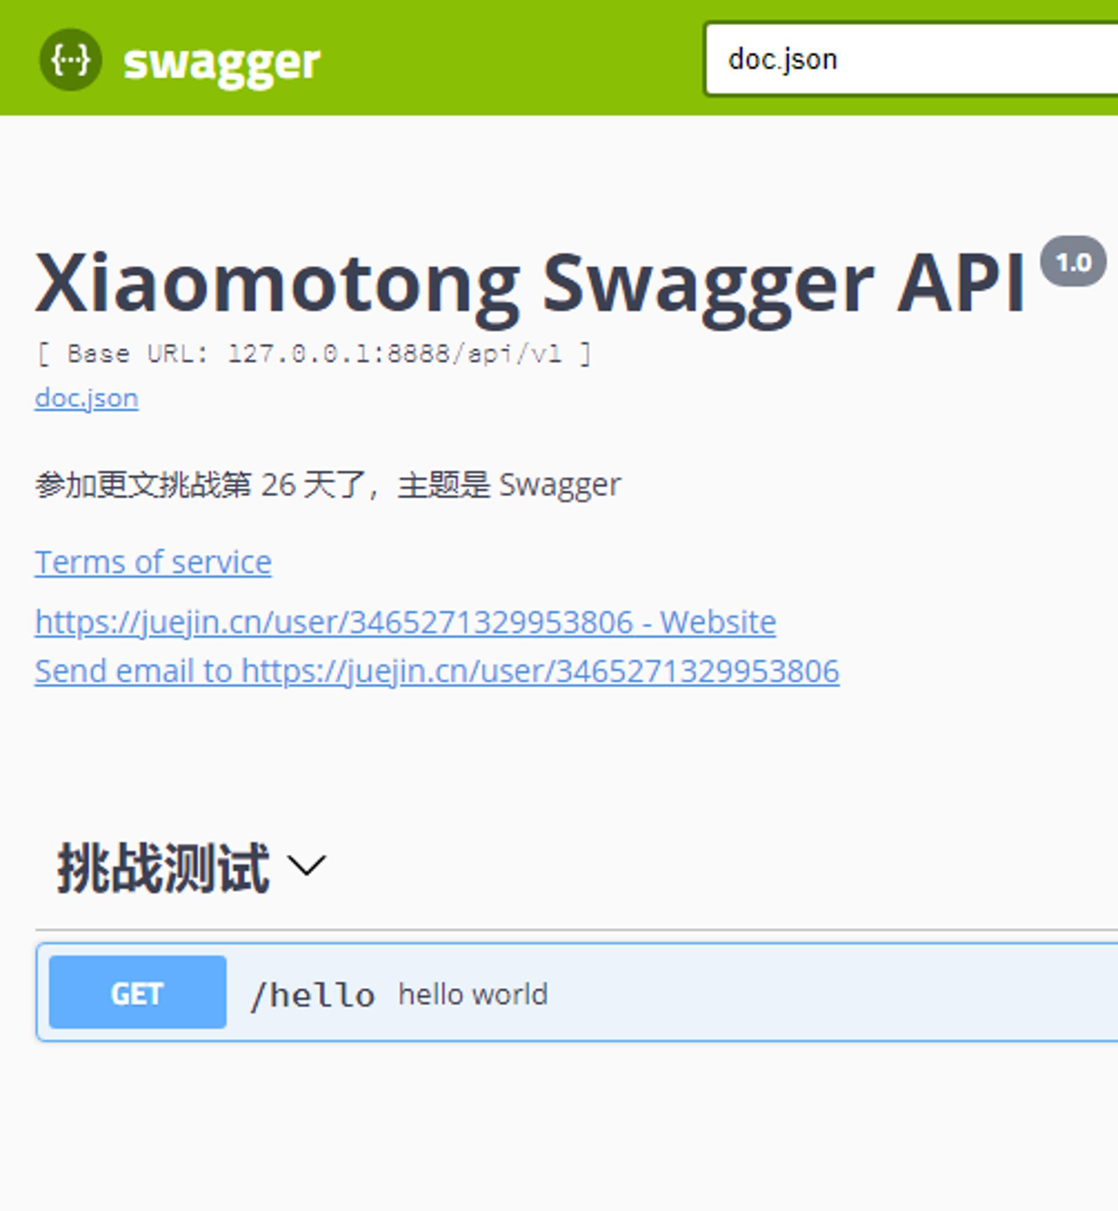Collapse the 挑战测试 section chevron
The height and width of the screenshot is (1211, 1118).
(x=306, y=866)
